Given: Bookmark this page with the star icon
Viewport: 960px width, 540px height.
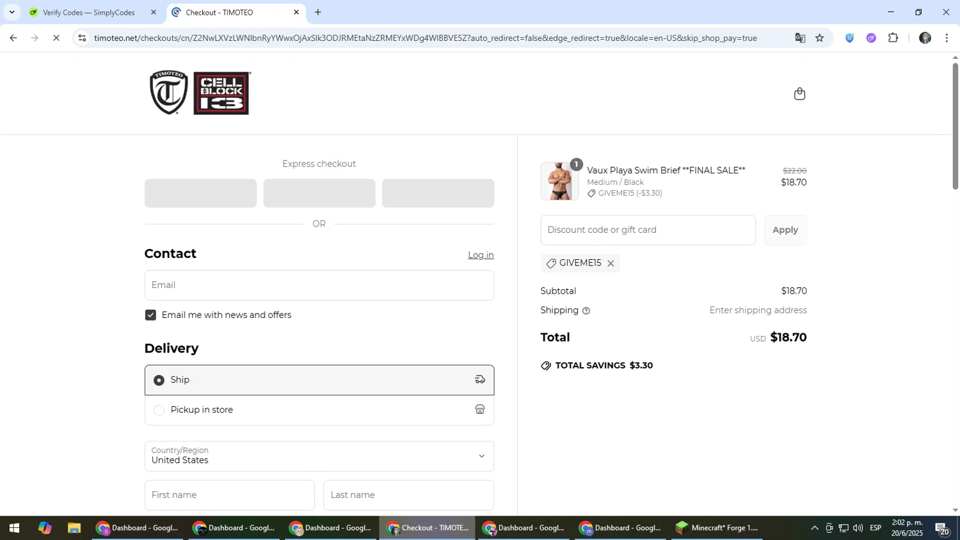Looking at the screenshot, I should [x=820, y=38].
